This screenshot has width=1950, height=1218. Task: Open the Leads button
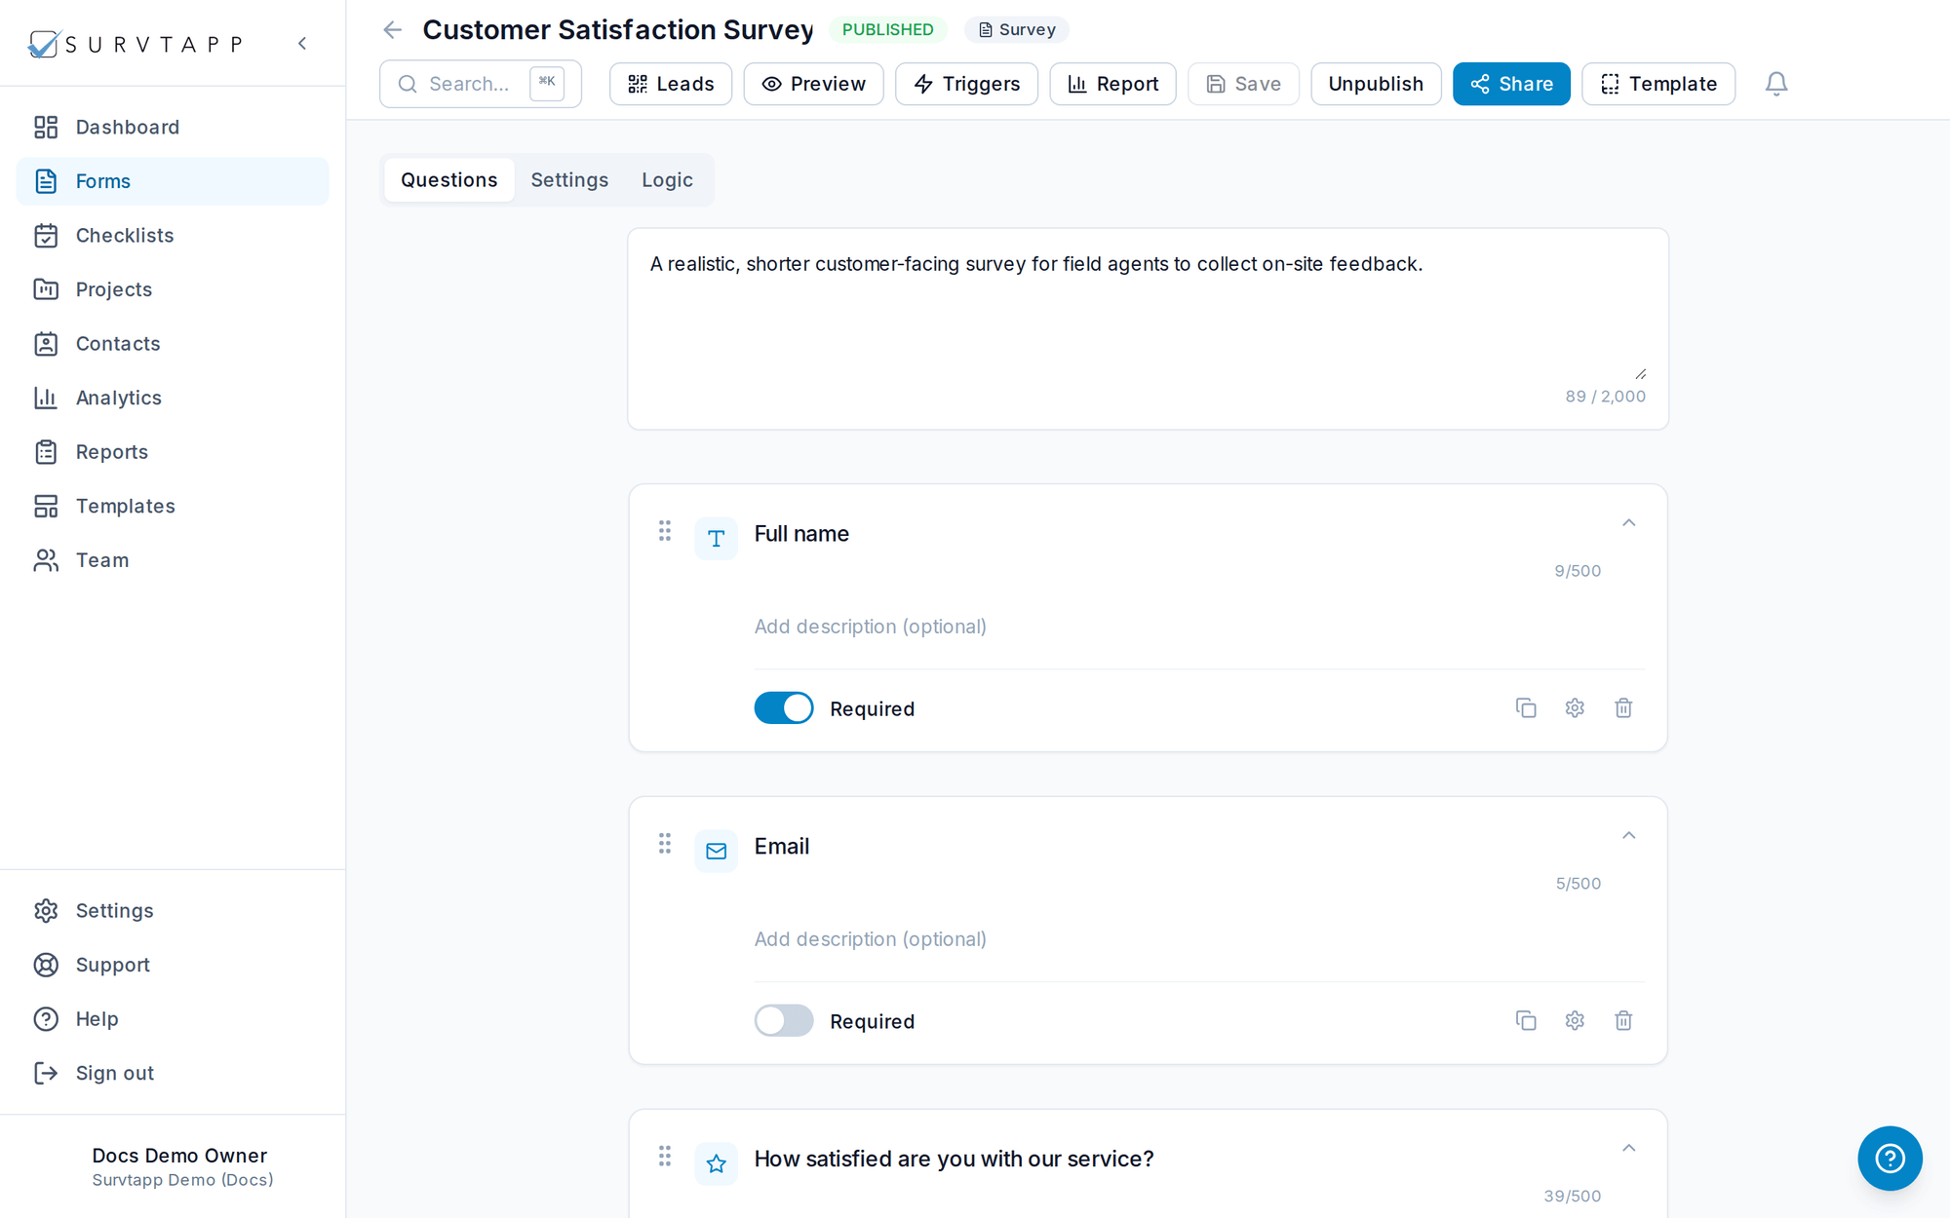click(671, 84)
